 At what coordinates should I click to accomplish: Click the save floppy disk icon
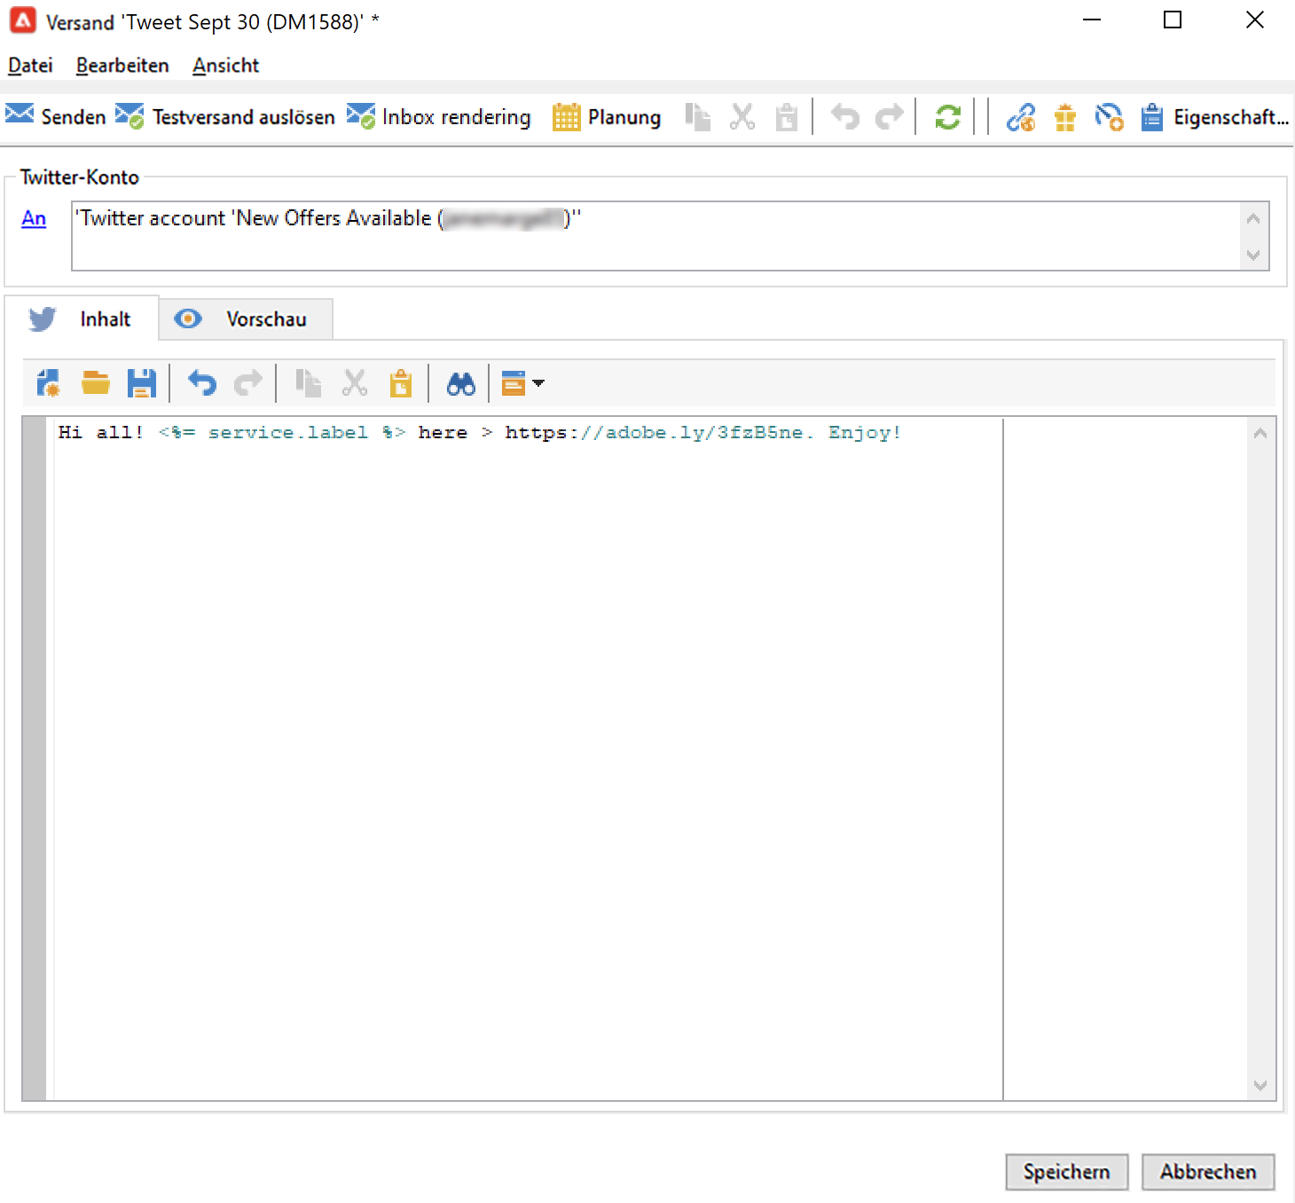[142, 383]
